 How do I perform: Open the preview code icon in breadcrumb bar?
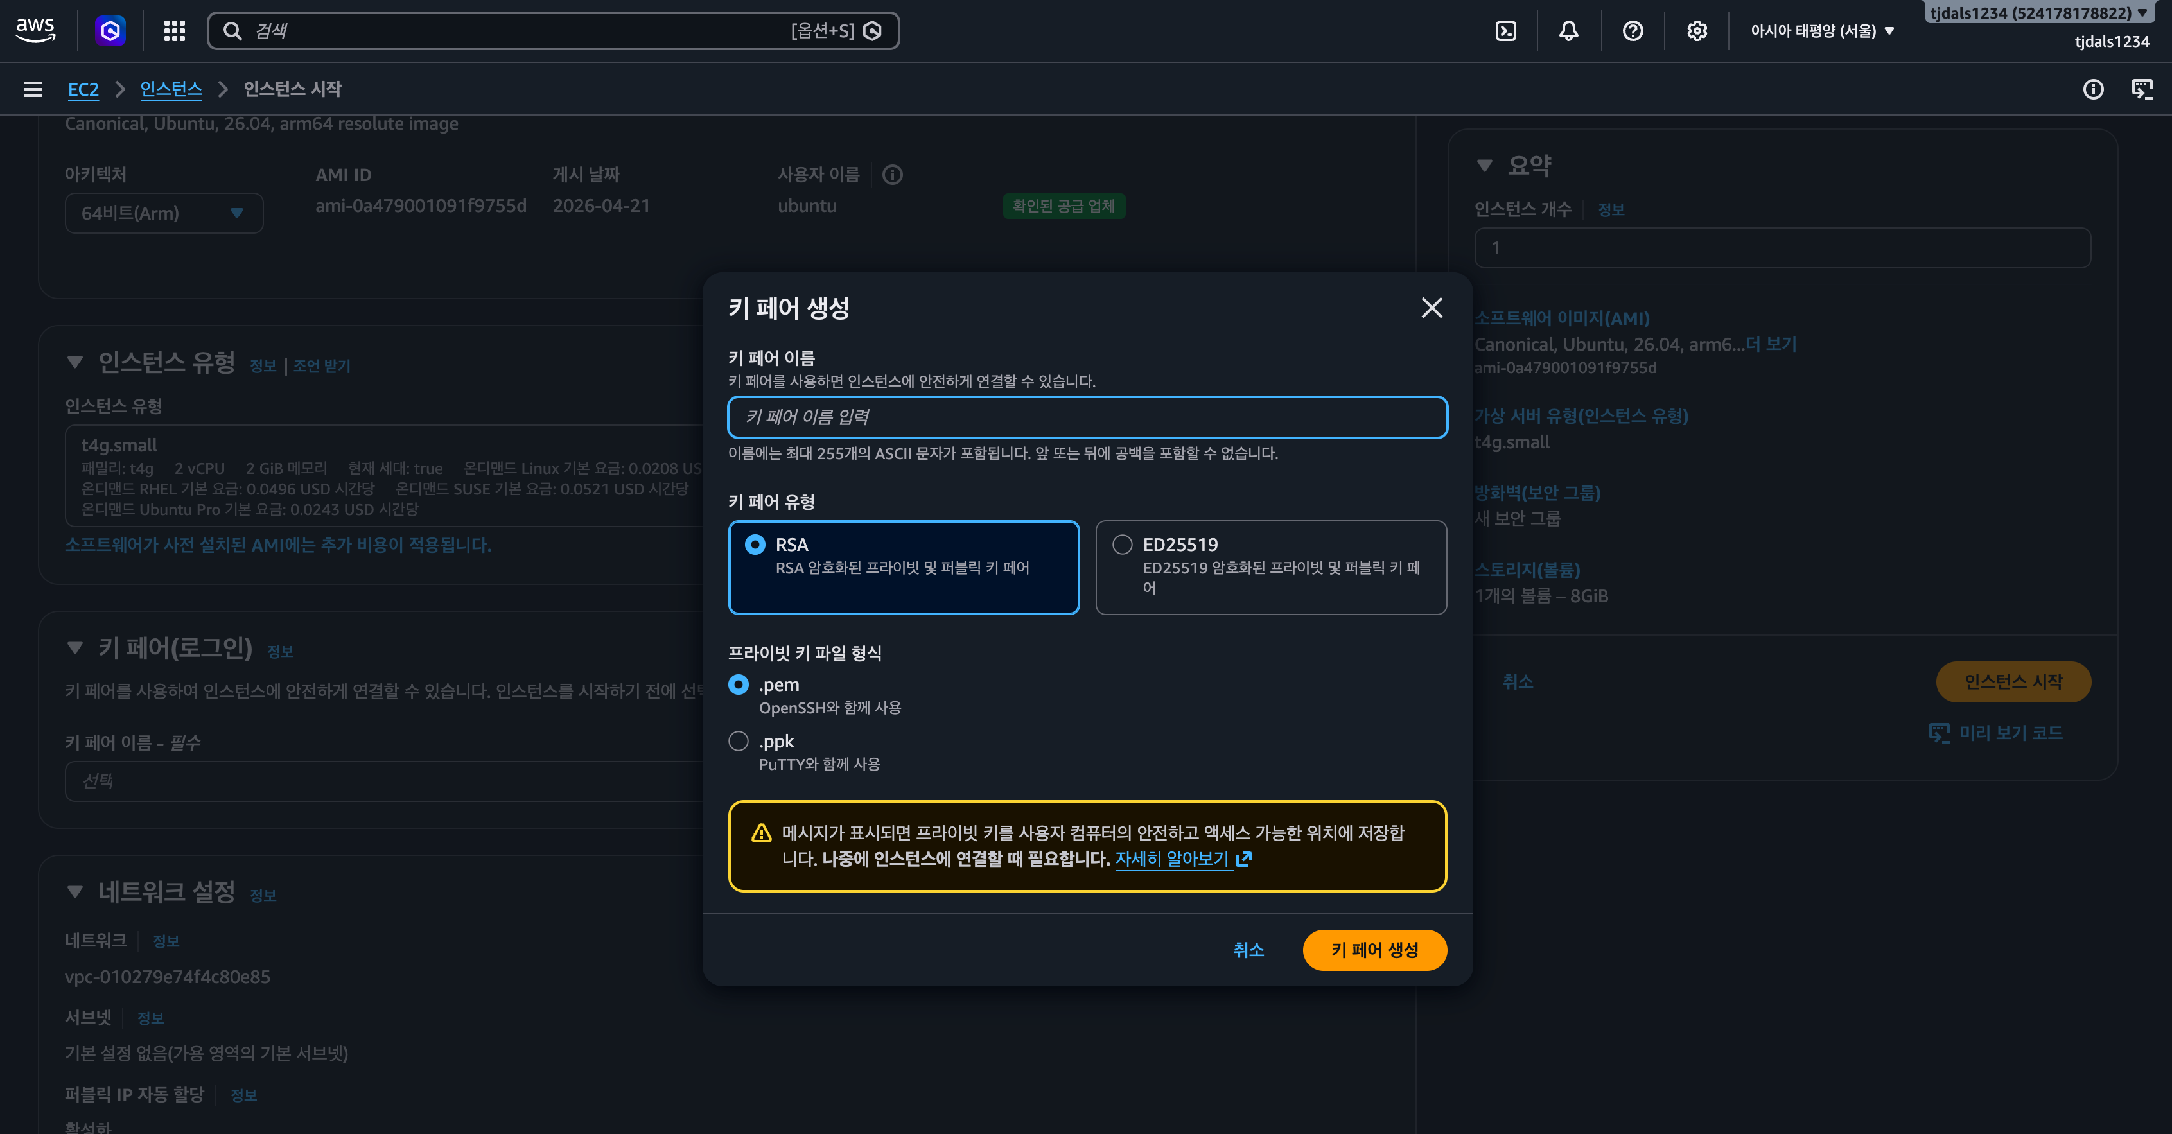click(2142, 89)
